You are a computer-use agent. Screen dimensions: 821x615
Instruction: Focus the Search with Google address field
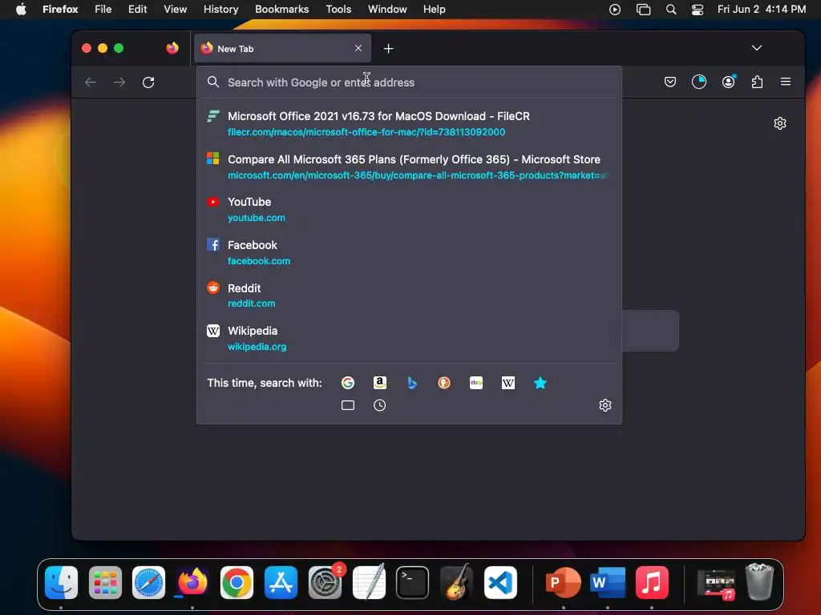(409, 82)
